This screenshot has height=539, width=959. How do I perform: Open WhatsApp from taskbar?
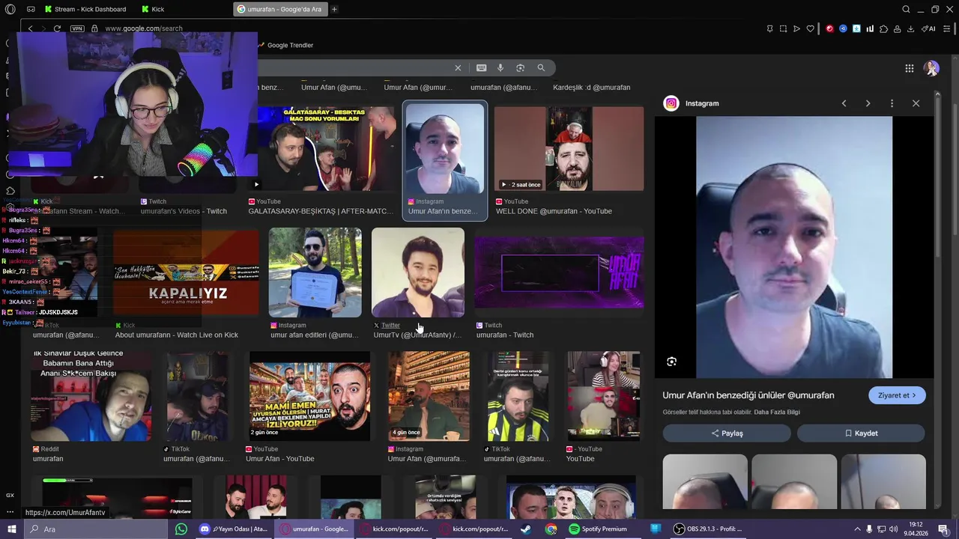tap(181, 529)
